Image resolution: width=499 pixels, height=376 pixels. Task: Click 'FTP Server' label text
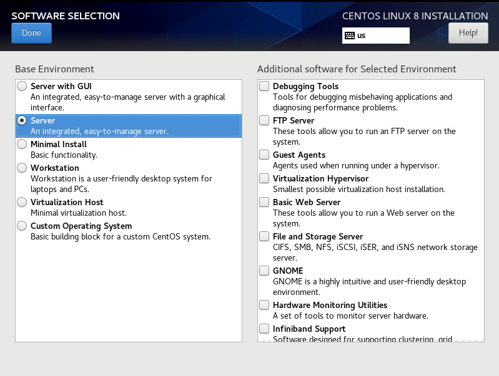pyautogui.click(x=294, y=120)
